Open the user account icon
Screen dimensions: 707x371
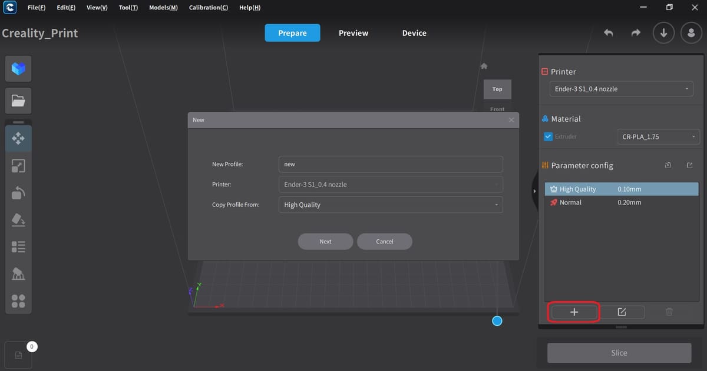[691, 33]
